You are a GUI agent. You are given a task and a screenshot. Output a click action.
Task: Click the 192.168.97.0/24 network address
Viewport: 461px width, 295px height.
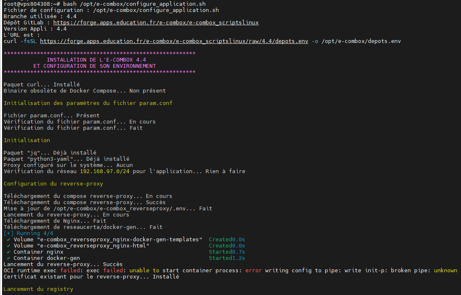105,171
